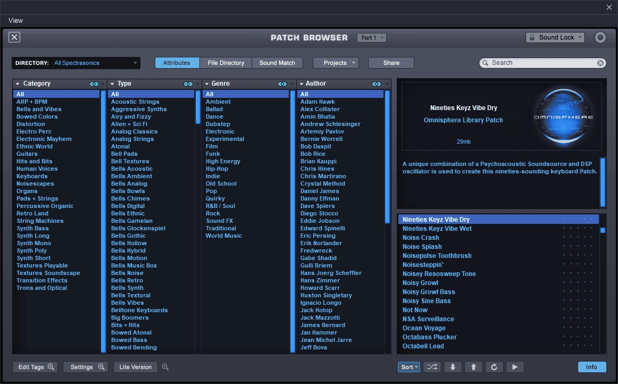The width and height of the screenshot is (618, 384).
Task: Open the Sort dropdown
Action: coord(408,367)
